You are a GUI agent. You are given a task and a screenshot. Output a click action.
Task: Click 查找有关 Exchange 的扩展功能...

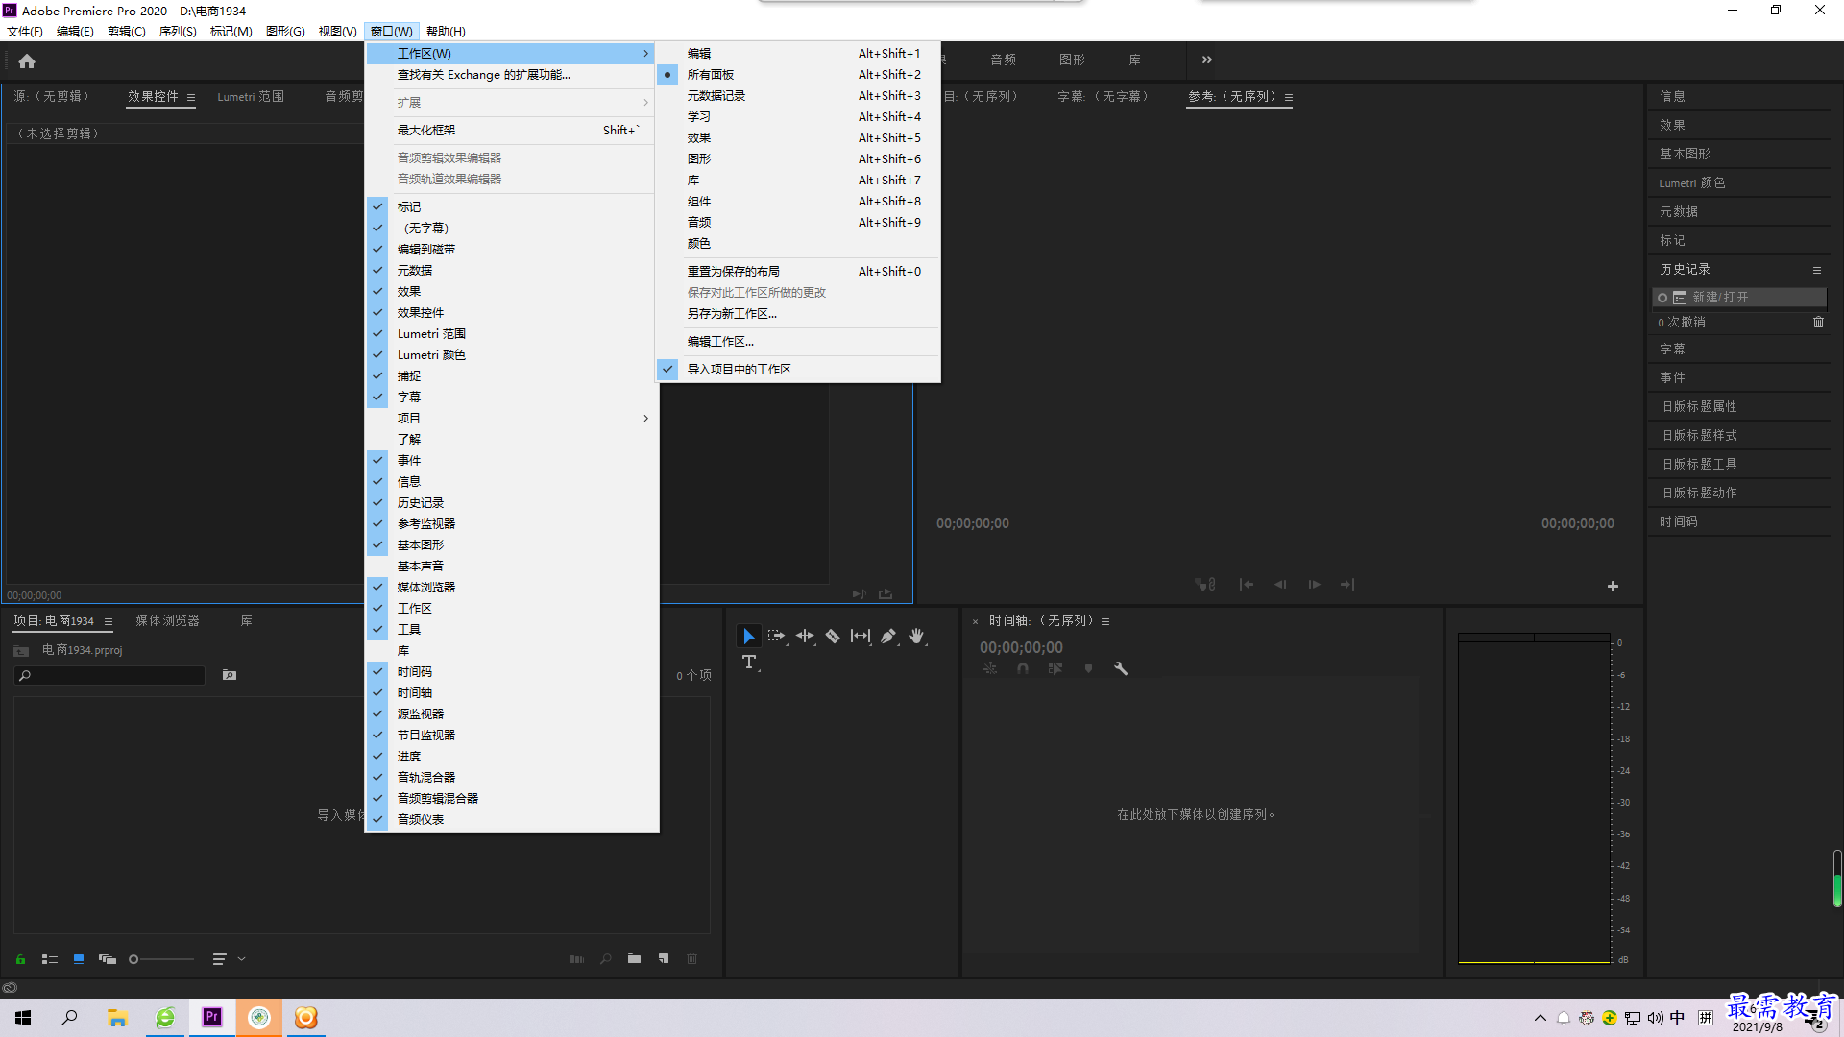[x=512, y=74]
